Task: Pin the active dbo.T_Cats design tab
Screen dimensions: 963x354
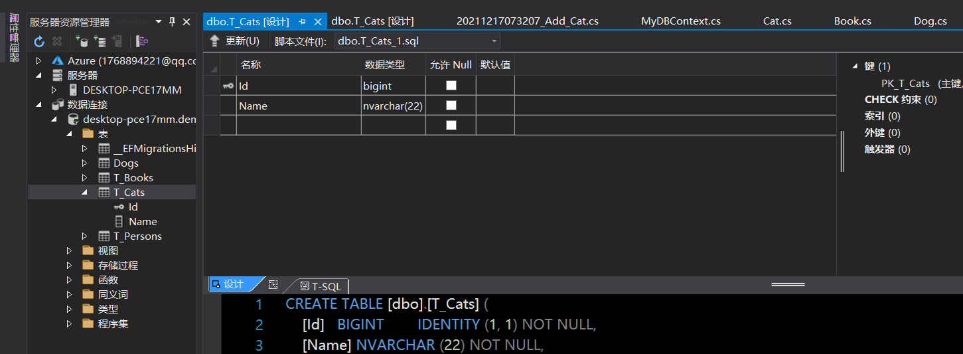Action: [x=302, y=22]
